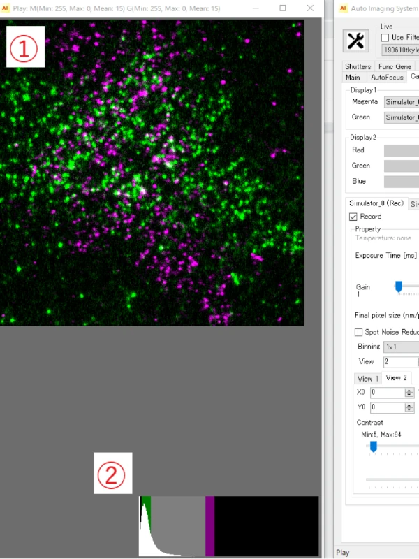Click the AI icon of Play window
This screenshot has width=419, height=559.
click(5, 8)
